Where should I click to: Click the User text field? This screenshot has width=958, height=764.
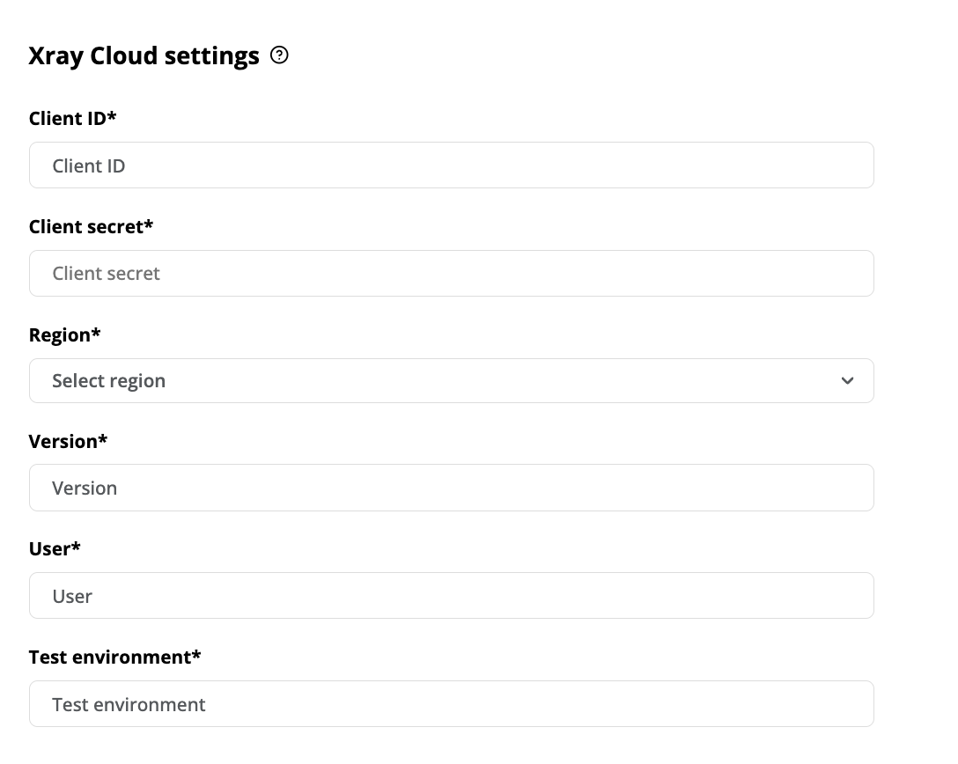pyautogui.click(x=451, y=595)
